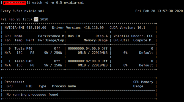Click the 0% utilization for GPU 1
Image resolution: width=184 pixels, height=102 pixels.
pyautogui.click(x=125, y=65)
